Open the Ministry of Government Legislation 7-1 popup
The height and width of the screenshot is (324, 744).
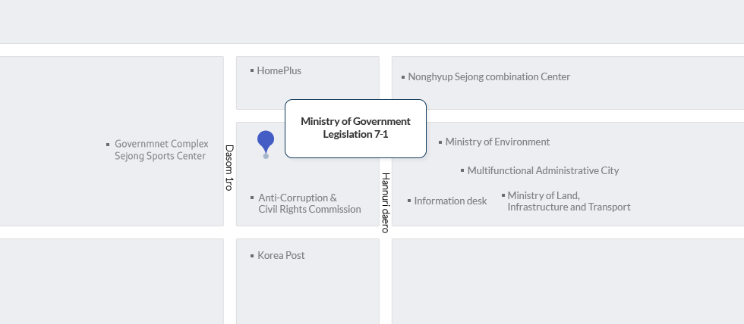[x=355, y=128]
